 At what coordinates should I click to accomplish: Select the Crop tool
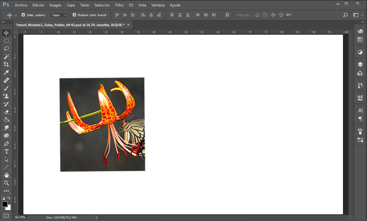(x=6, y=64)
